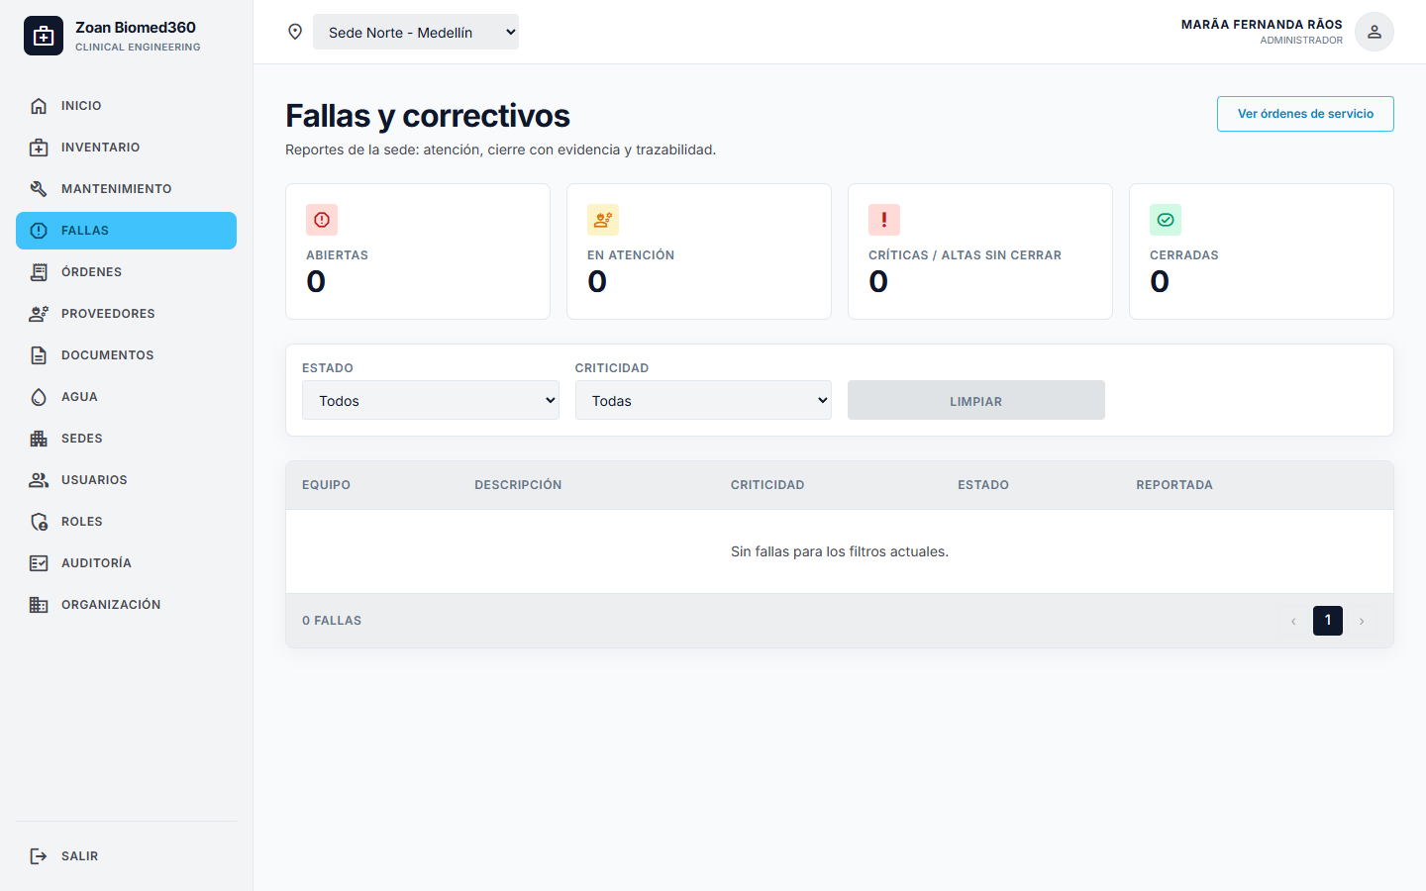The width and height of the screenshot is (1426, 891).
Task: Click 'Sin fallas para los filtros actuales.' message
Action: [840, 551]
